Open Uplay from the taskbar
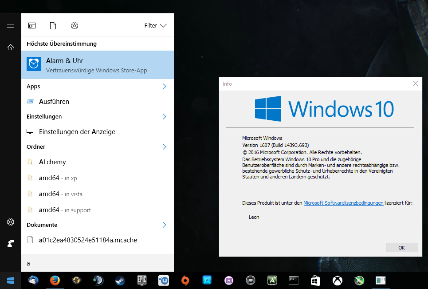 click(x=164, y=281)
